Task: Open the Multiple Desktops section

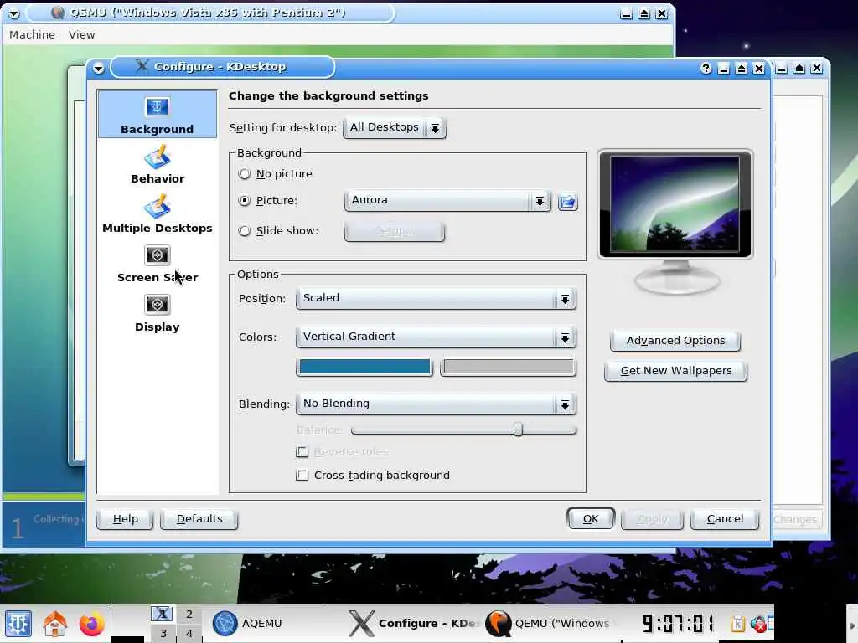Action: click(x=158, y=214)
